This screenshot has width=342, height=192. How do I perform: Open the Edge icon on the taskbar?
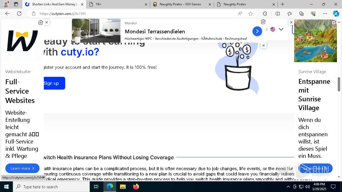pos(110,187)
